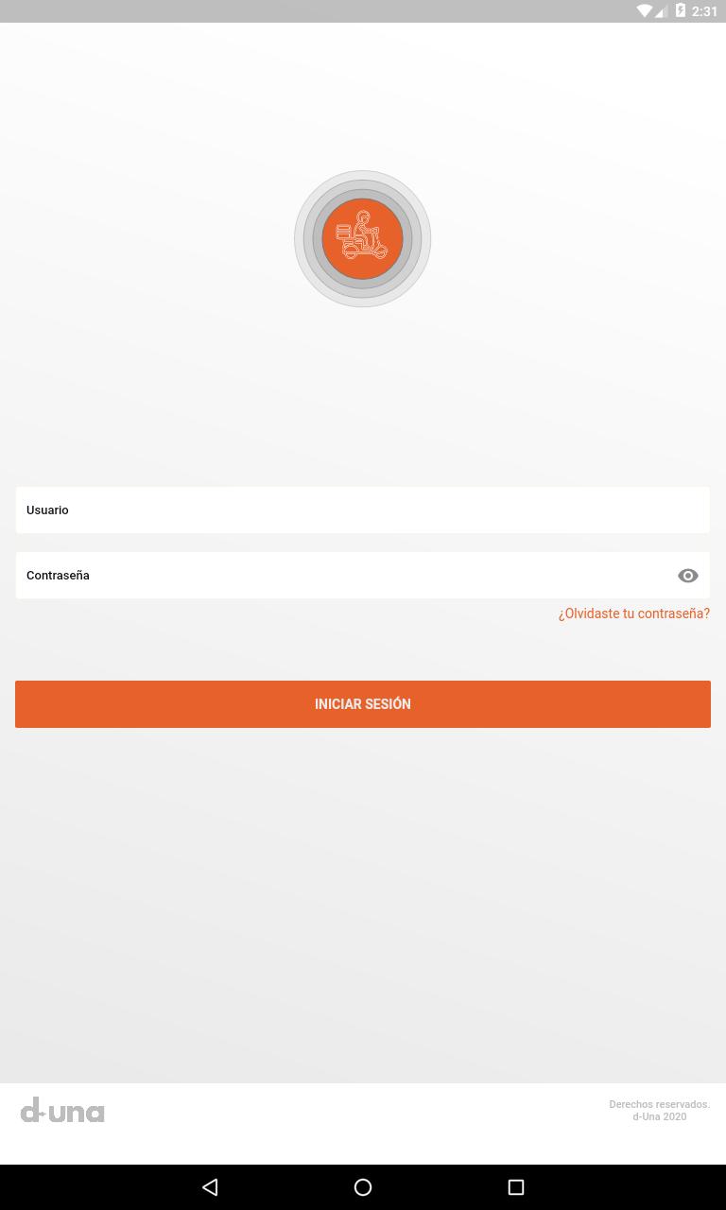
Task: Tap the Android home circle button
Action: click(363, 1187)
